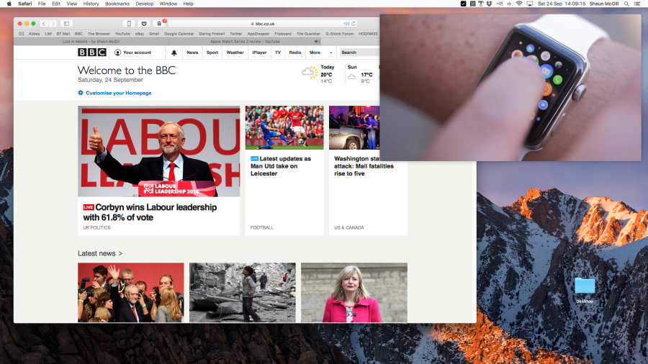Screen dimensions: 648x364
Task: Open Google Calendar bookmark
Action: [x=179, y=34]
